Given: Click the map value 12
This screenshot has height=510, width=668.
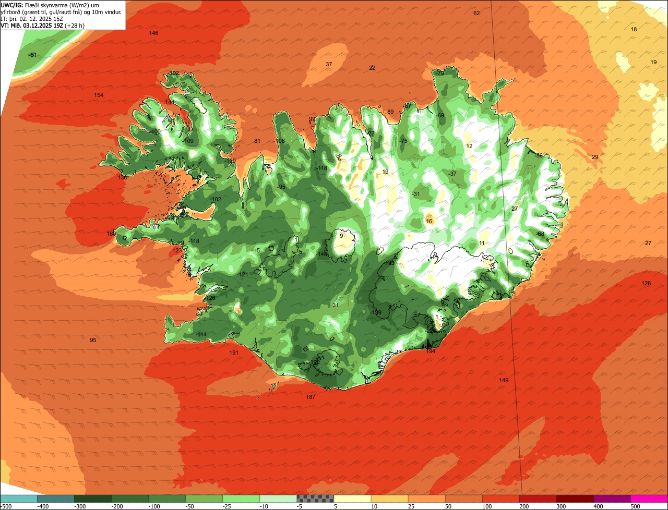Looking at the screenshot, I should (x=469, y=146).
